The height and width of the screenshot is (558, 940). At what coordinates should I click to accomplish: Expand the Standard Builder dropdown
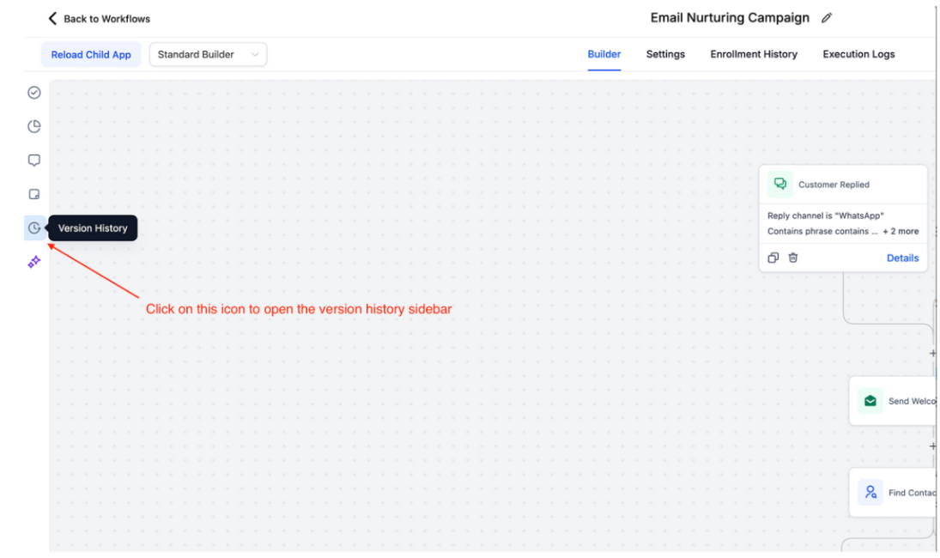point(208,55)
